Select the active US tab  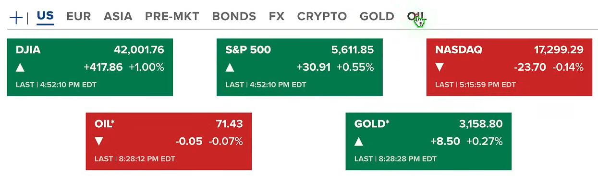pyautogui.click(x=45, y=16)
